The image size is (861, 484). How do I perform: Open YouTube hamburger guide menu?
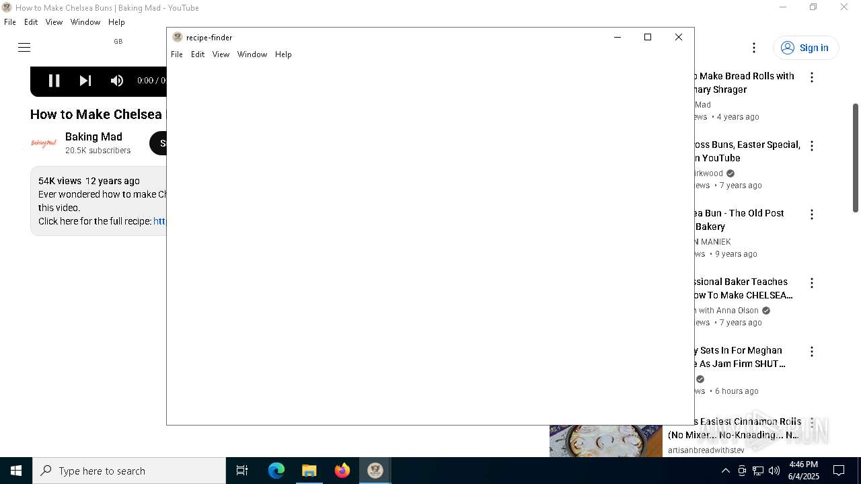[x=24, y=47]
